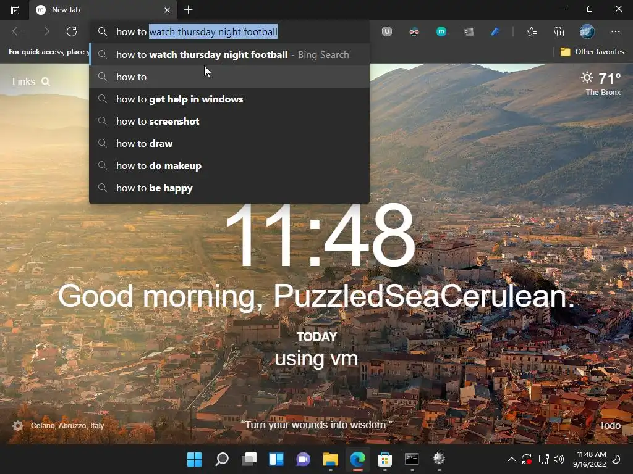Open the Settings gear taskbar icon
This screenshot has height=474, width=633.
(439, 459)
